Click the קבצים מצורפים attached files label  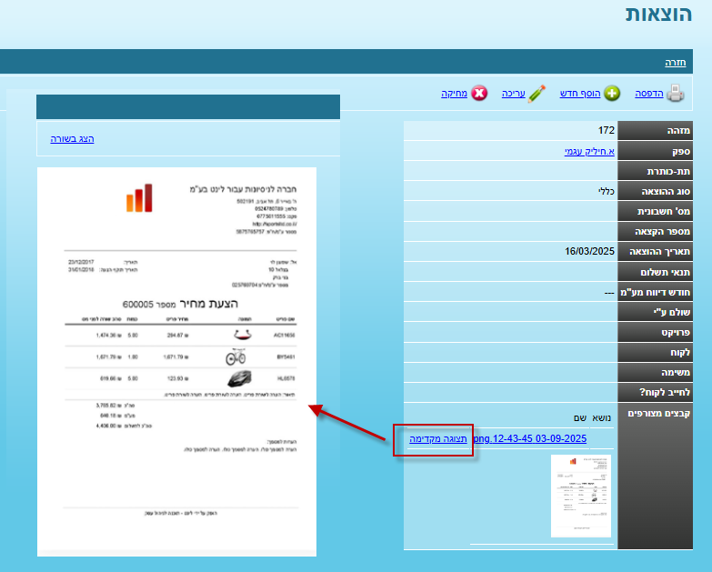[x=655, y=413]
